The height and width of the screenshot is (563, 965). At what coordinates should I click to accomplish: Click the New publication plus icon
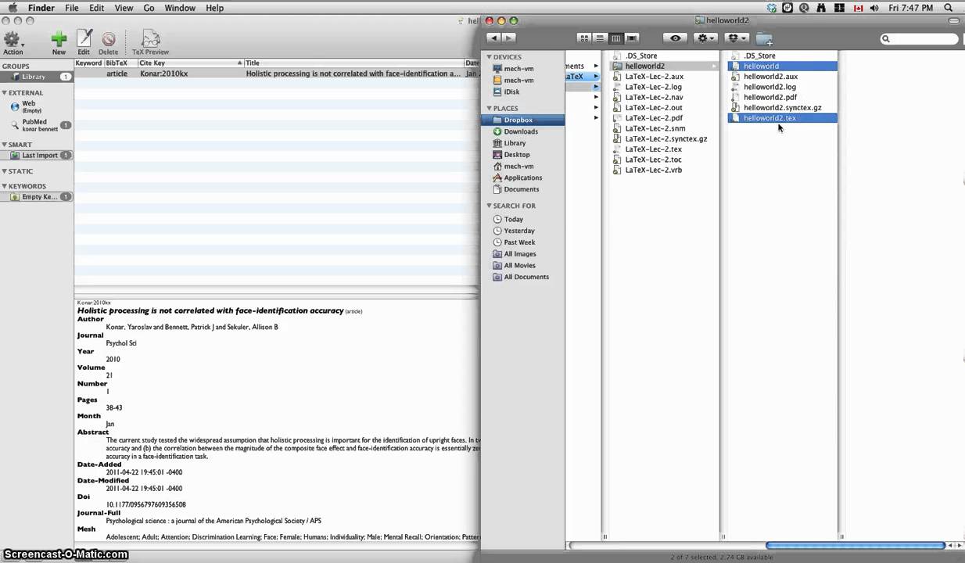59,43
